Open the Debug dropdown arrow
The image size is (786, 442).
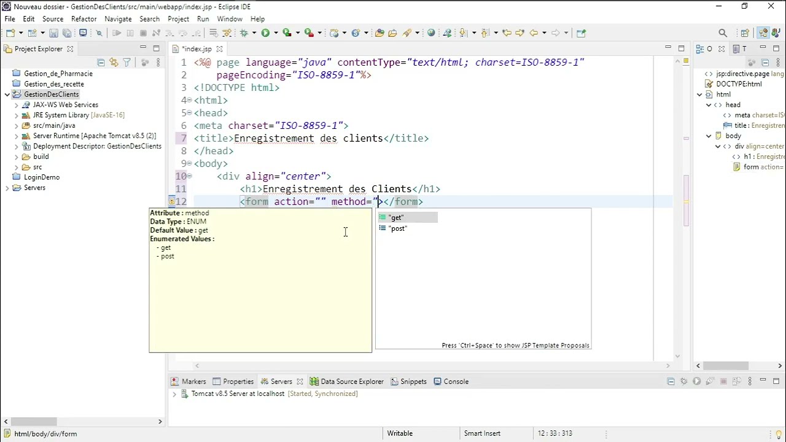pyautogui.click(x=254, y=33)
